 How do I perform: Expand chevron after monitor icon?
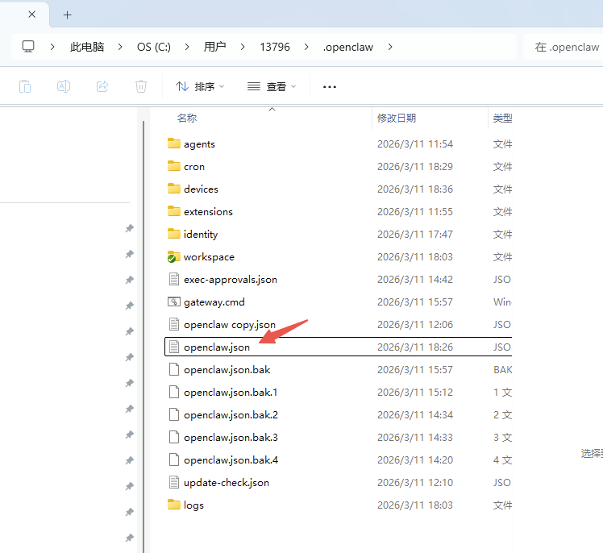(52, 47)
